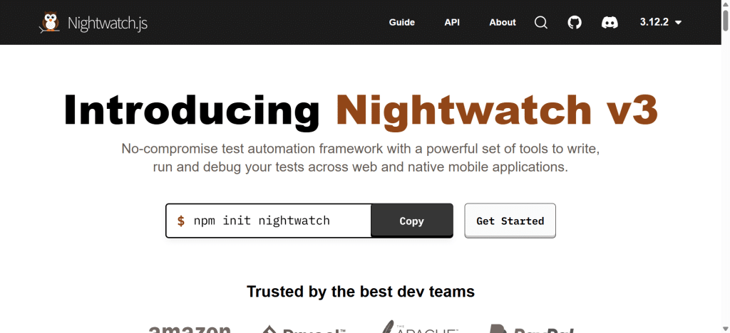Screen dimensions: 730x333
Task: Expand the 3.12.2 version dropdown
Action: pos(661,22)
